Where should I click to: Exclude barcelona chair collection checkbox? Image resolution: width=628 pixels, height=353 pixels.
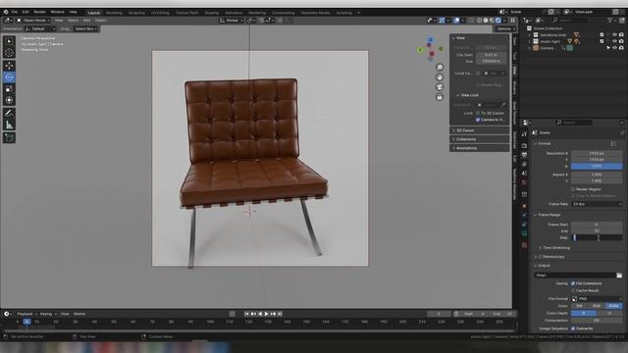coord(602,35)
